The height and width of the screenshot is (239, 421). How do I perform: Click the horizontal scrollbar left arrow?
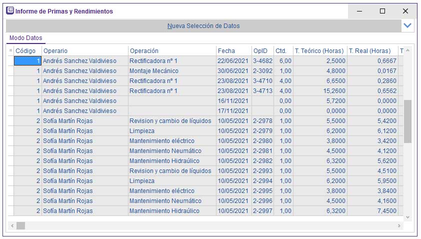(x=10, y=226)
